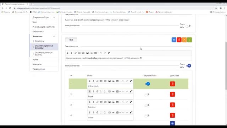227x128 pixels.
Task: Confirm question №2 with green check button
Action: point(189,40)
